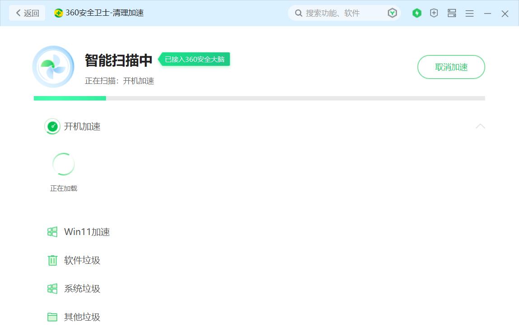Click into the 搜索功能、软件 search field

338,13
